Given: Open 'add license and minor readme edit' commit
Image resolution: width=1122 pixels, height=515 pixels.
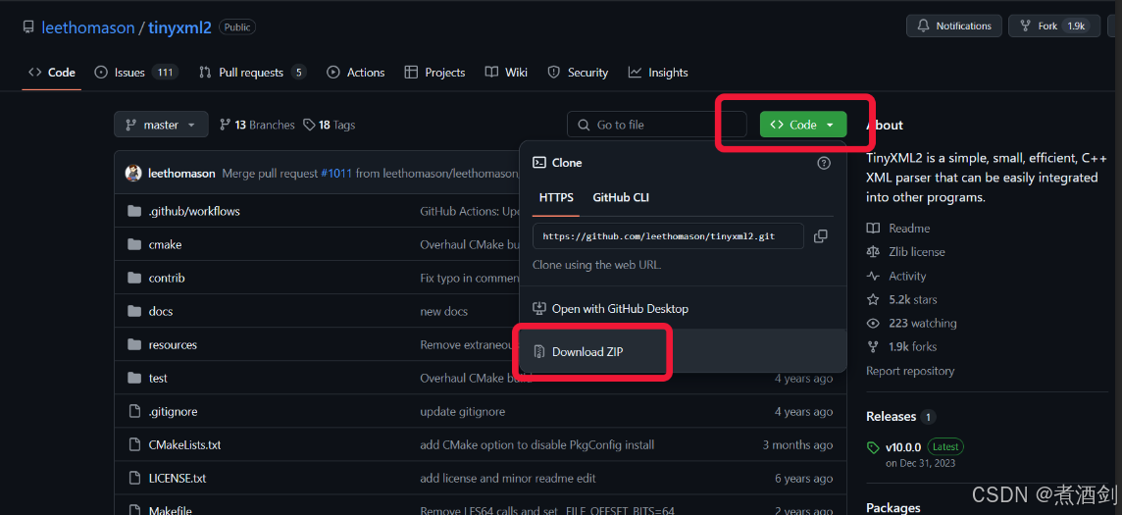Looking at the screenshot, I should click(x=508, y=478).
